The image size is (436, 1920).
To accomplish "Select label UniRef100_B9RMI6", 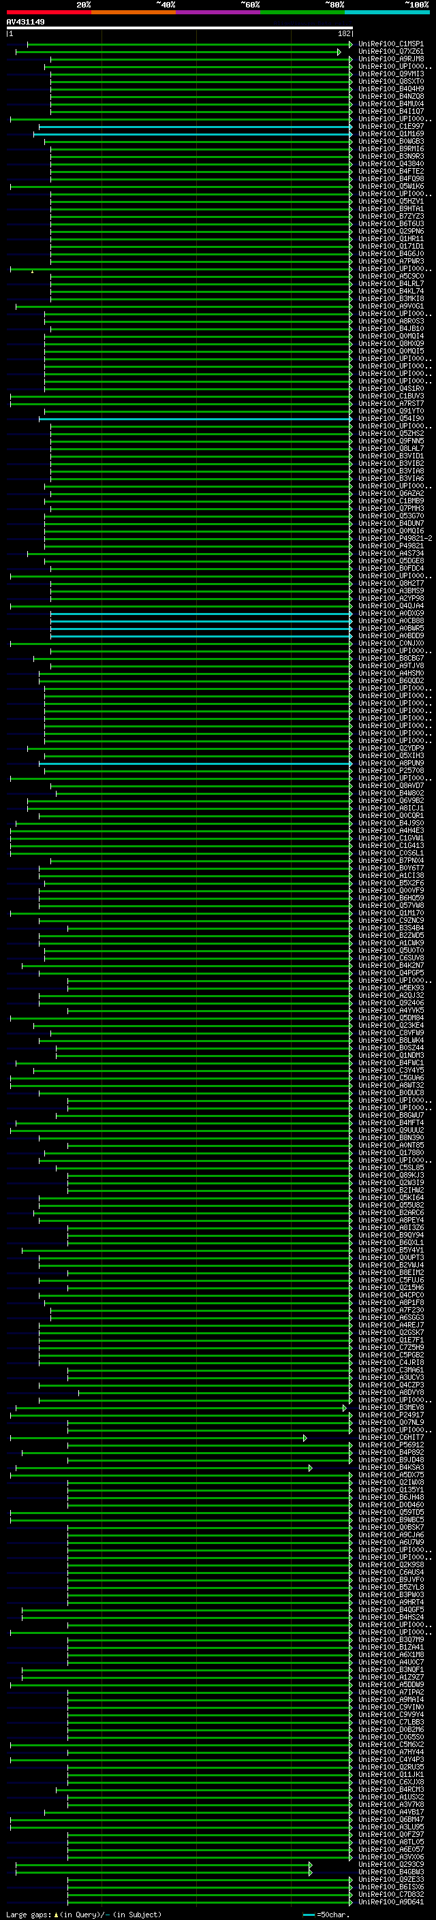I will click(391, 149).
